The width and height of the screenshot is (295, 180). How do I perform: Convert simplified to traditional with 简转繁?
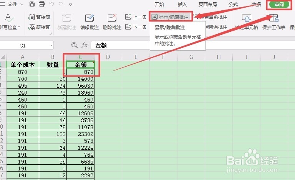(x=39, y=27)
